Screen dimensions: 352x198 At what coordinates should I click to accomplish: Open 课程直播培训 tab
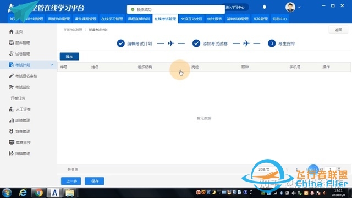click(139, 19)
